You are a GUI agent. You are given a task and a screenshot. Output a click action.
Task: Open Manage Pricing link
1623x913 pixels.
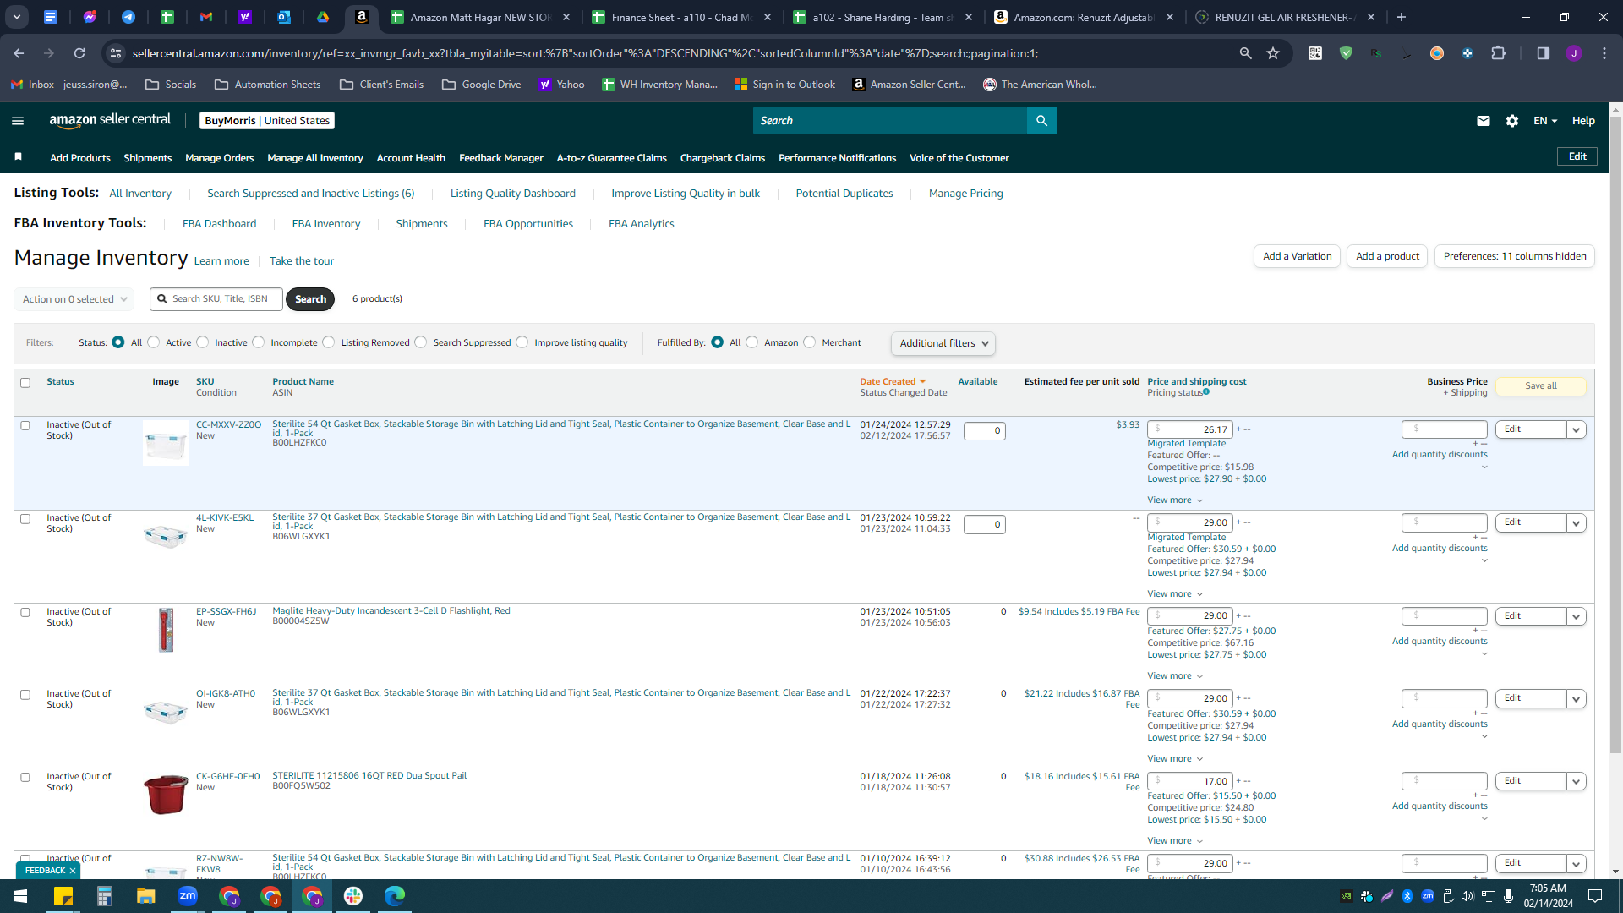(965, 194)
